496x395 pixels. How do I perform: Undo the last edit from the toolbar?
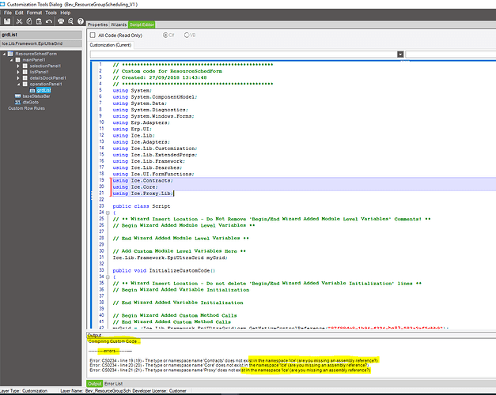49,21
